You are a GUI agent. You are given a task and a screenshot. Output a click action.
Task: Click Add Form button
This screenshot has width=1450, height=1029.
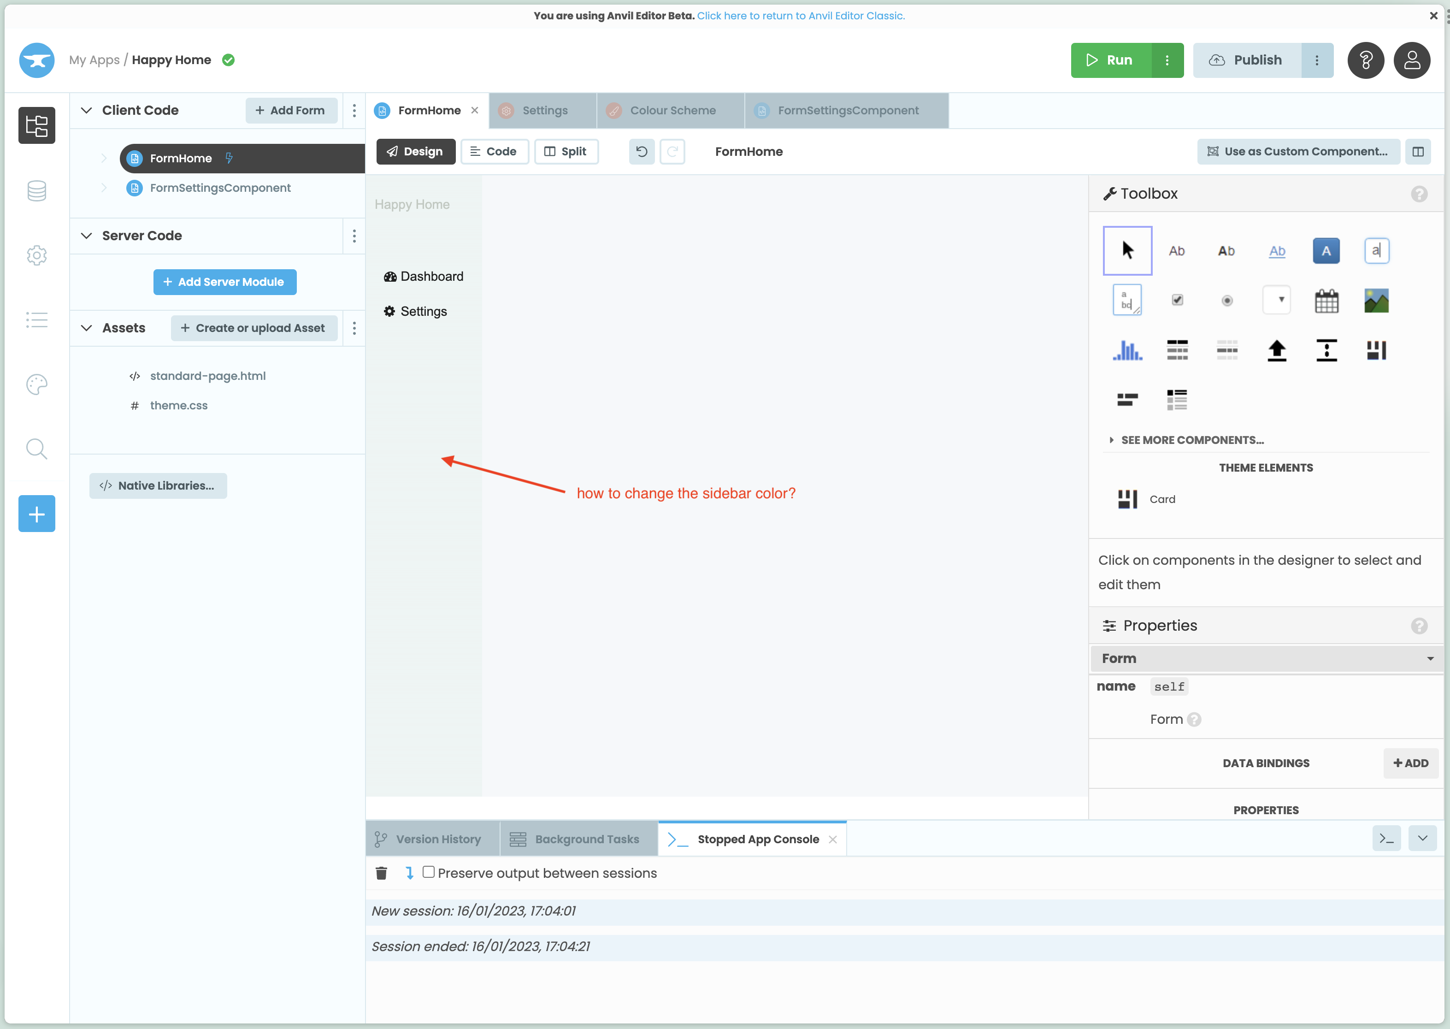pos(291,110)
